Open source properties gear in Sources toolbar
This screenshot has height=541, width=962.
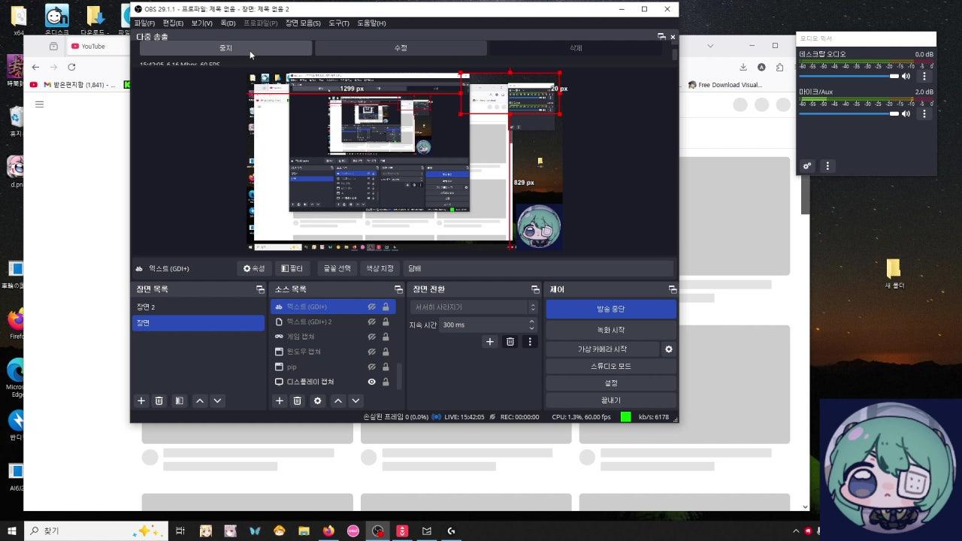317,401
